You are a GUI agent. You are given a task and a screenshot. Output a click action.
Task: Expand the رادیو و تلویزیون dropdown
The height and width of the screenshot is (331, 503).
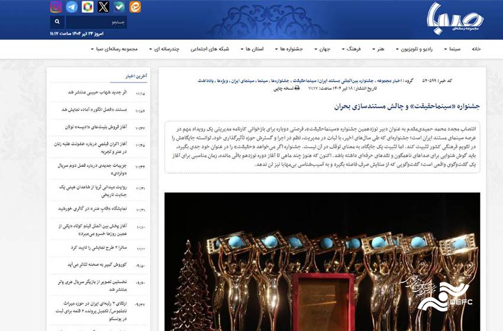pos(414,49)
